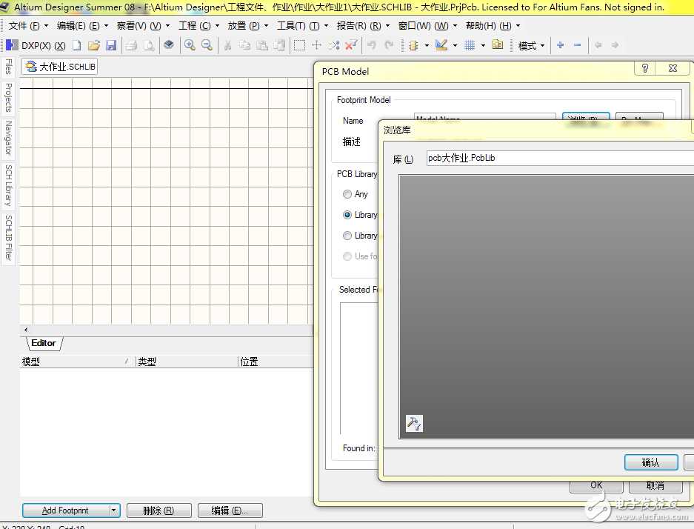
Task: Open the Model Manager icon
Action: click(498, 44)
